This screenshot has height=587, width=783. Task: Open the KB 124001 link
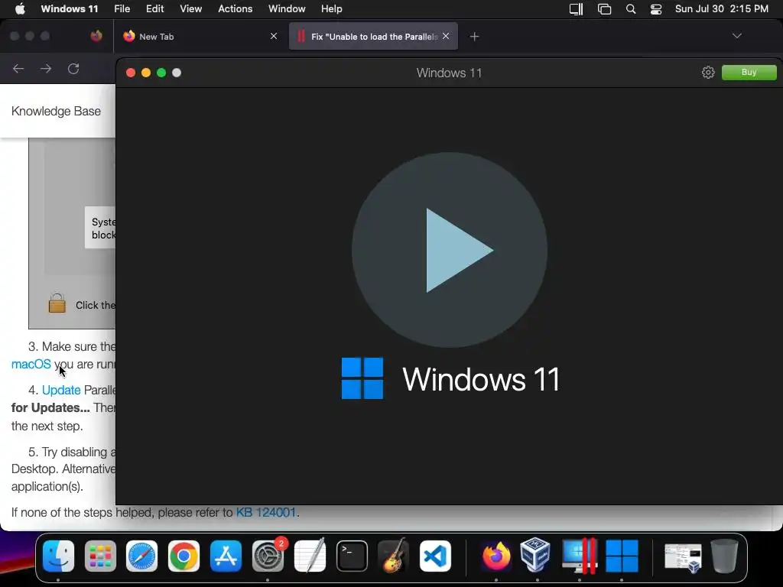click(x=266, y=512)
